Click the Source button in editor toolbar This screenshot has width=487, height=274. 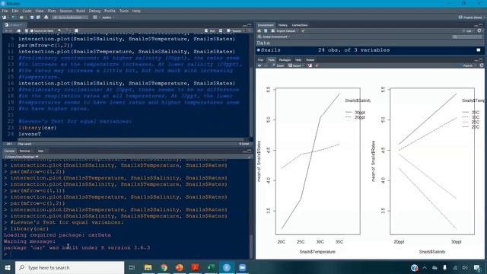pyautogui.click(x=234, y=30)
